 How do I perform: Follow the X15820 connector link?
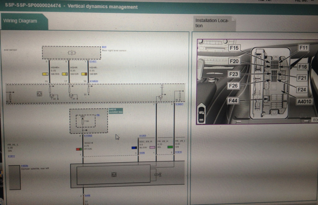(94, 81)
